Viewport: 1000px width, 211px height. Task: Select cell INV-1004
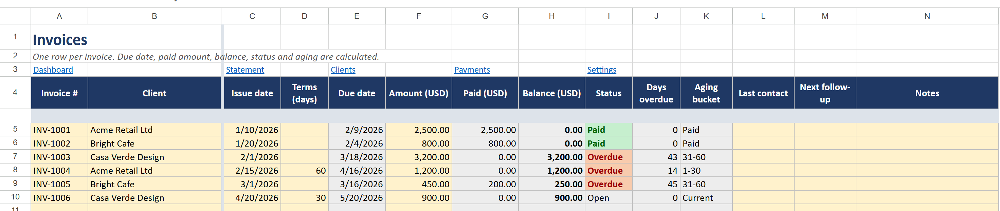pyautogui.click(x=59, y=171)
